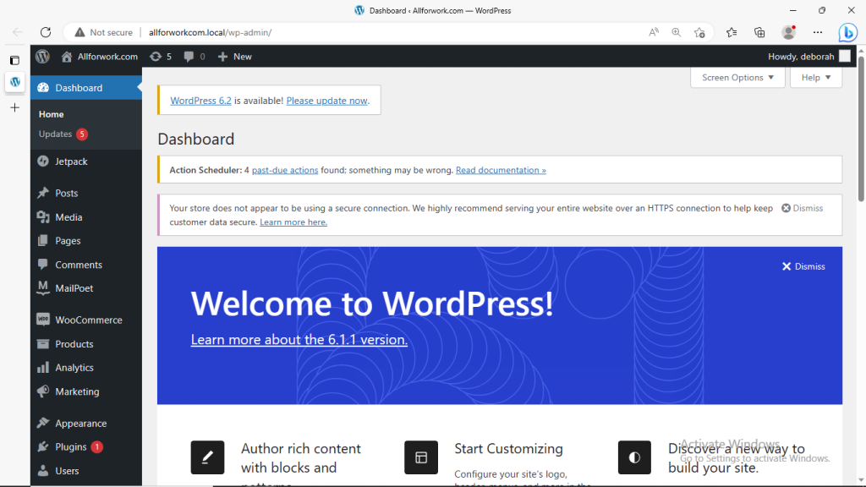
Task: Add a new tab with plus icon
Action: click(x=15, y=107)
